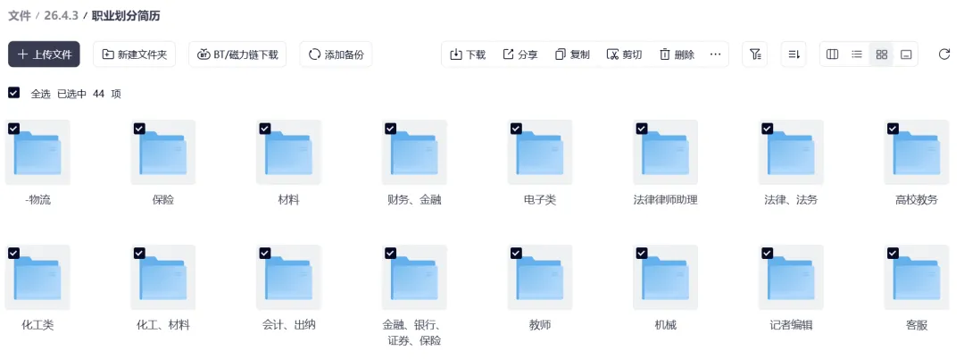Image resolution: width=964 pixels, height=359 pixels.
Task: Click the 金融、银行、证券、保险 folder name
Action: pyautogui.click(x=414, y=332)
